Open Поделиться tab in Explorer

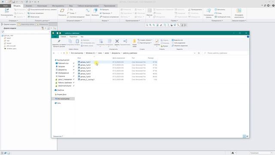pos(73,37)
